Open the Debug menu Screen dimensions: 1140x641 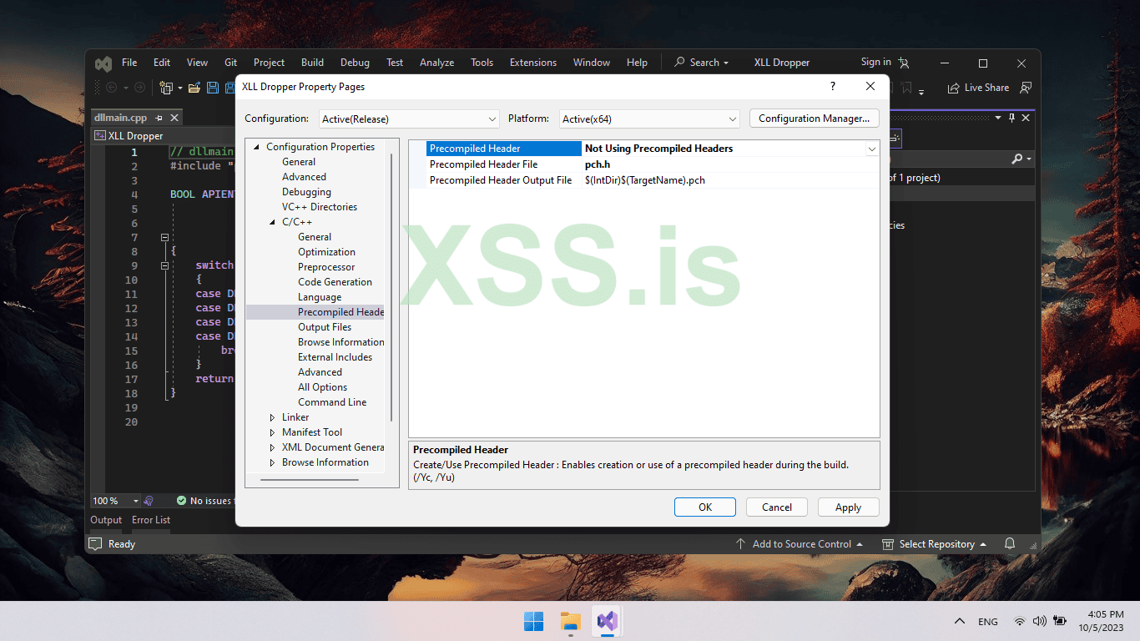point(355,63)
